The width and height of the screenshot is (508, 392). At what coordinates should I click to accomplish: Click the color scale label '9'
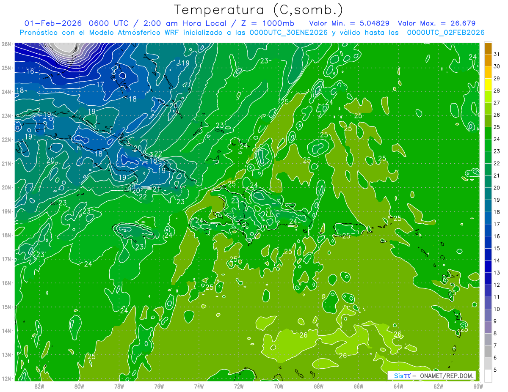[495, 321]
